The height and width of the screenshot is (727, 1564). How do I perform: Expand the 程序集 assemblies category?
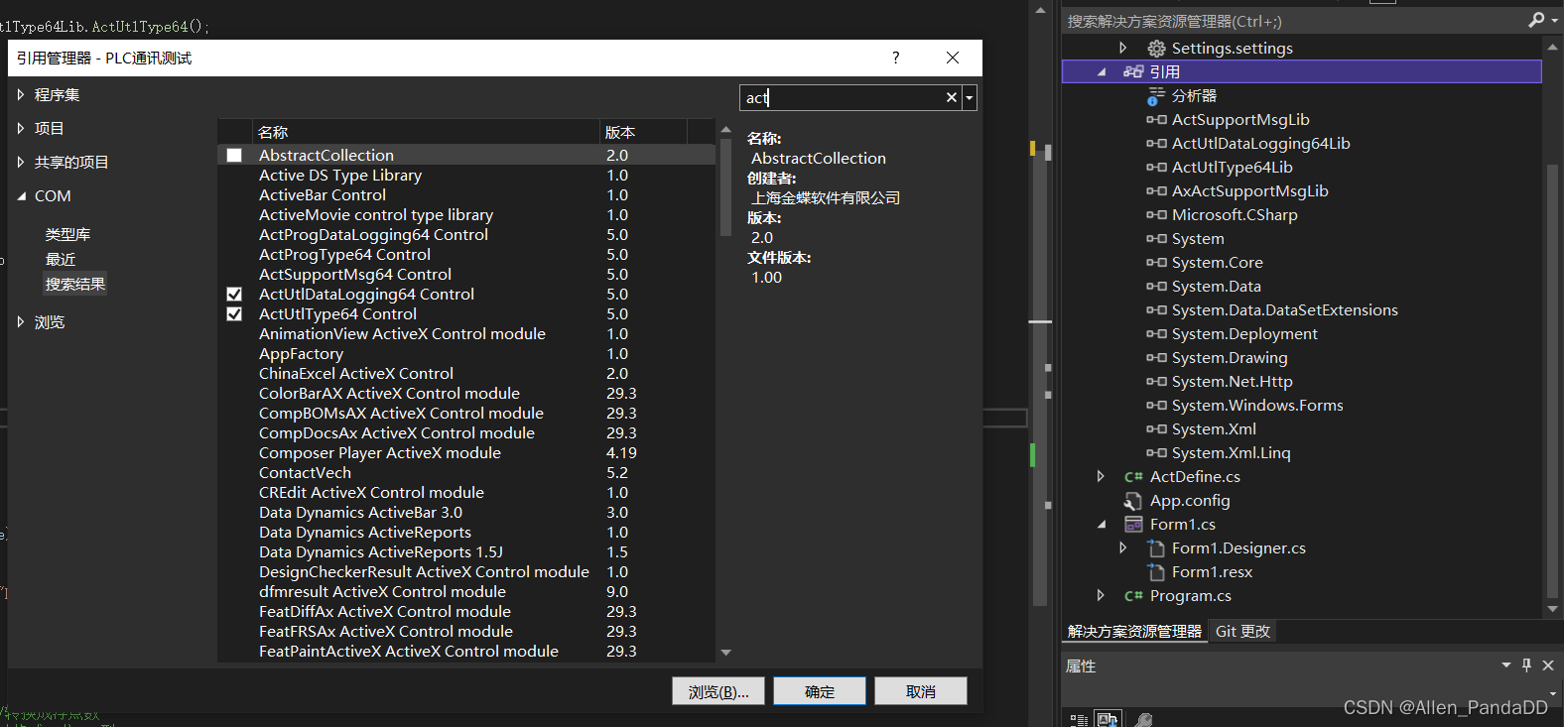tap(21, 95)
